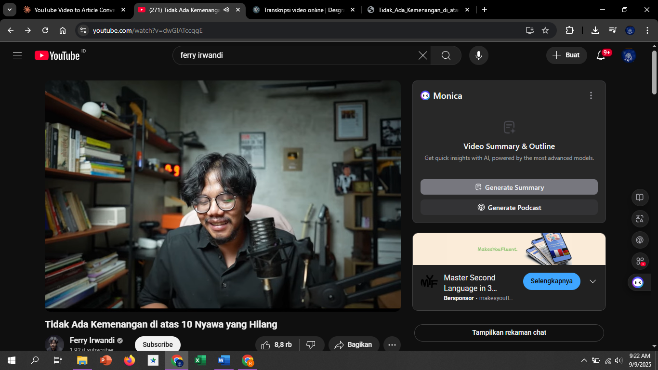658x370 pixels.
Task: Open the Buat create menu
Action: [566, 55]
